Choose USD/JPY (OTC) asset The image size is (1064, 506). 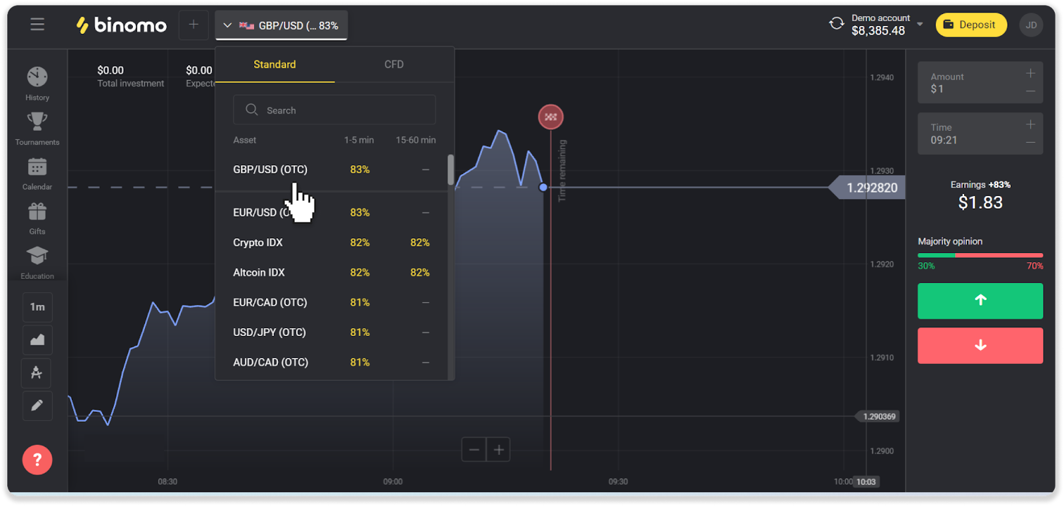[331, 332]
